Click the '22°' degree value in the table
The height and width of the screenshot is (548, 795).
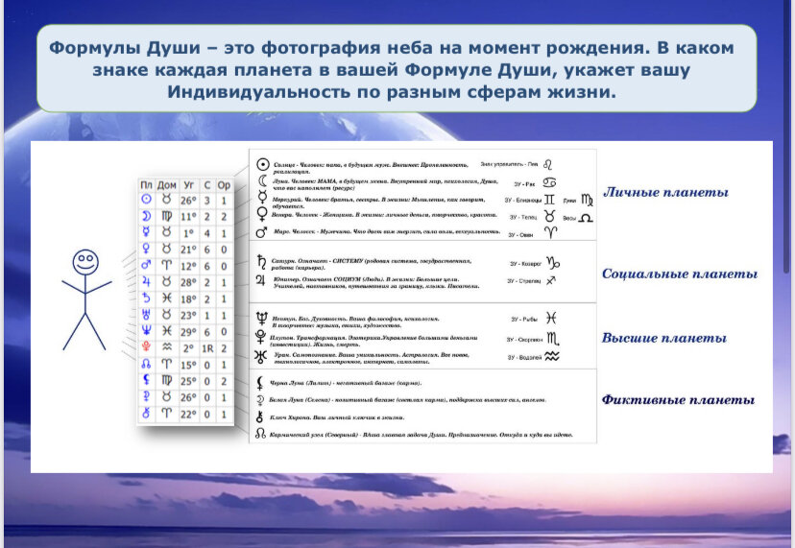[x=188, y=414]
